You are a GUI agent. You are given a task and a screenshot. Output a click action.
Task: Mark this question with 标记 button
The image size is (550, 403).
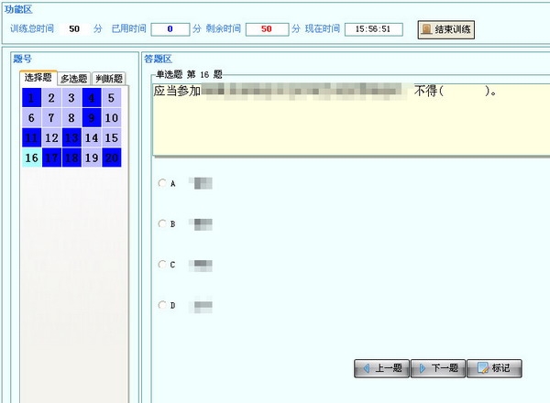click(494, 368)
